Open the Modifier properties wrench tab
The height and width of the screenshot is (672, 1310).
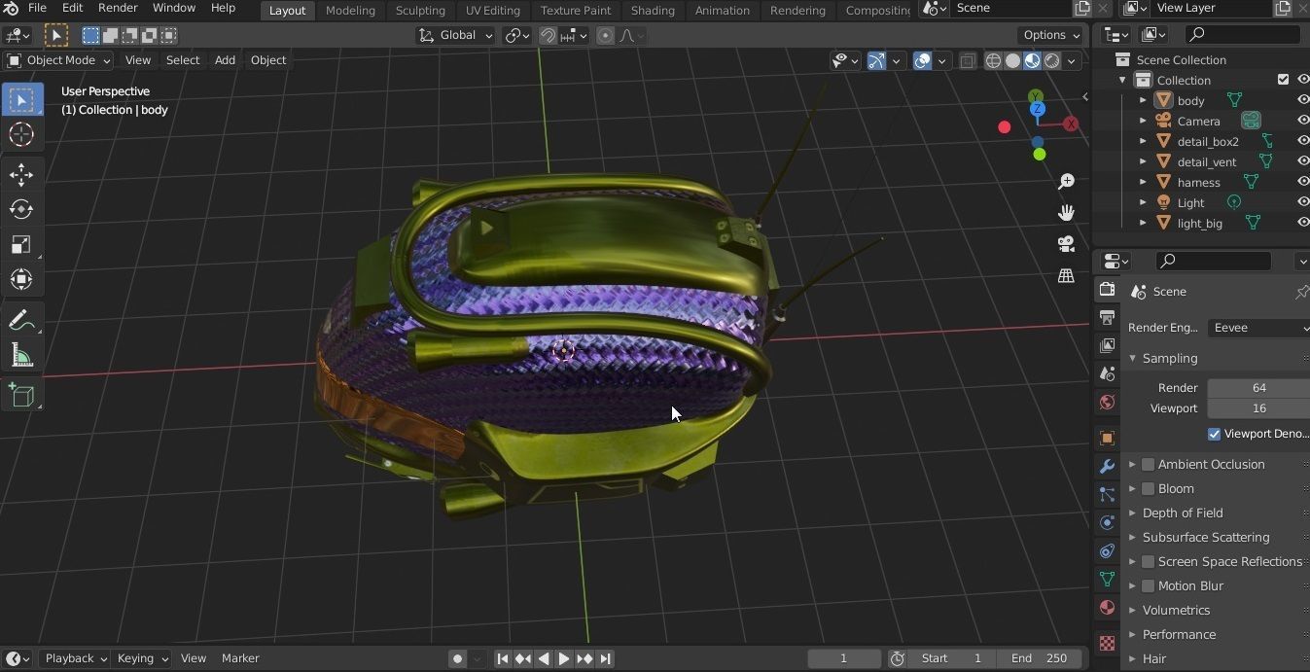point(1107,467)
